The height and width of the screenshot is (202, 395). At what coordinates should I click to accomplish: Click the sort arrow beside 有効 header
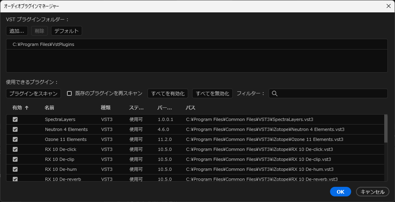tap(27, 108)
